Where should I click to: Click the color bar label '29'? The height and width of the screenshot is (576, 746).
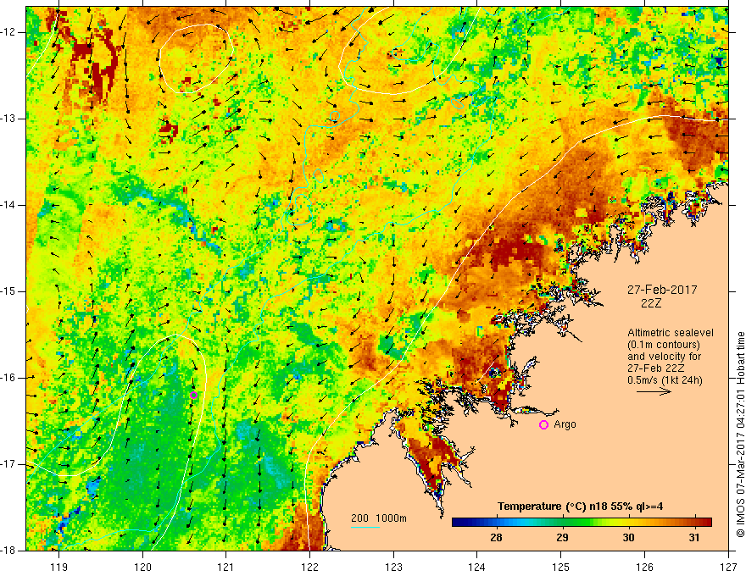(562, 538)
